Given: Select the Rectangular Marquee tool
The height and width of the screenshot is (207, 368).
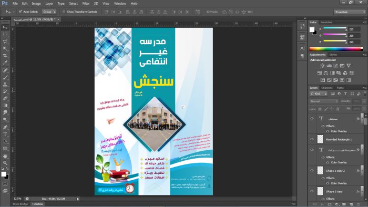Looking at the screenshot, I should (5, 35).
